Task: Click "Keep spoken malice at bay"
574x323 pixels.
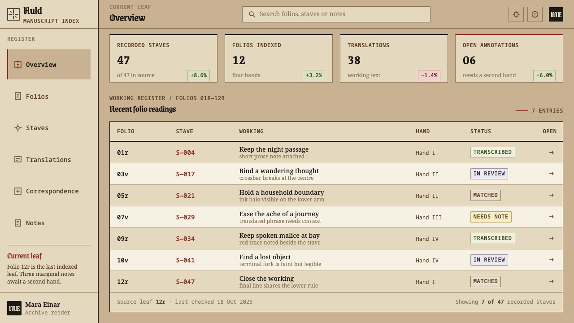Action: click(x=279, y=236)
